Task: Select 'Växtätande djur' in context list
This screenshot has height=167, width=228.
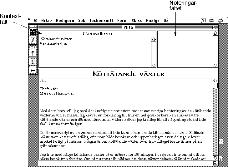Action: pos(54,43)
